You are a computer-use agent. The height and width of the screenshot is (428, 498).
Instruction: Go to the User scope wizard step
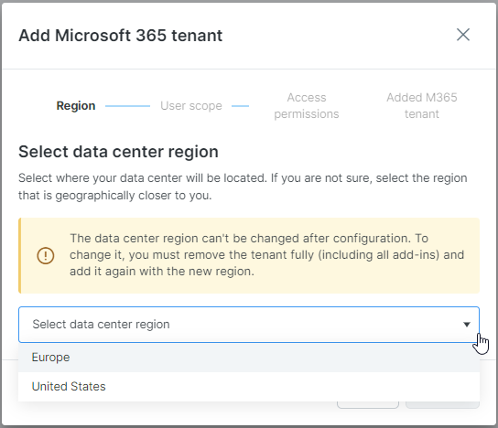(191, 106)
